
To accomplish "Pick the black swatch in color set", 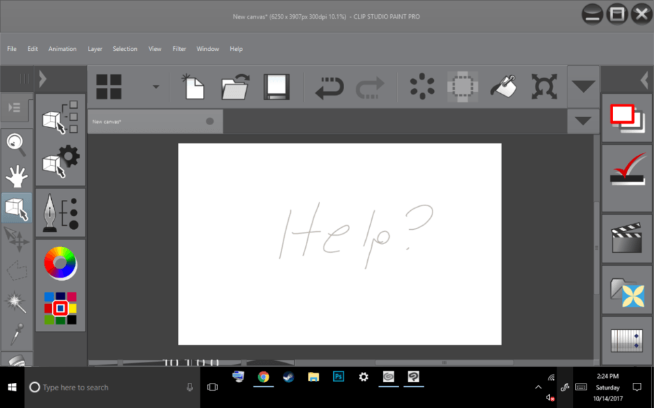I will click(x=72, y=320).
